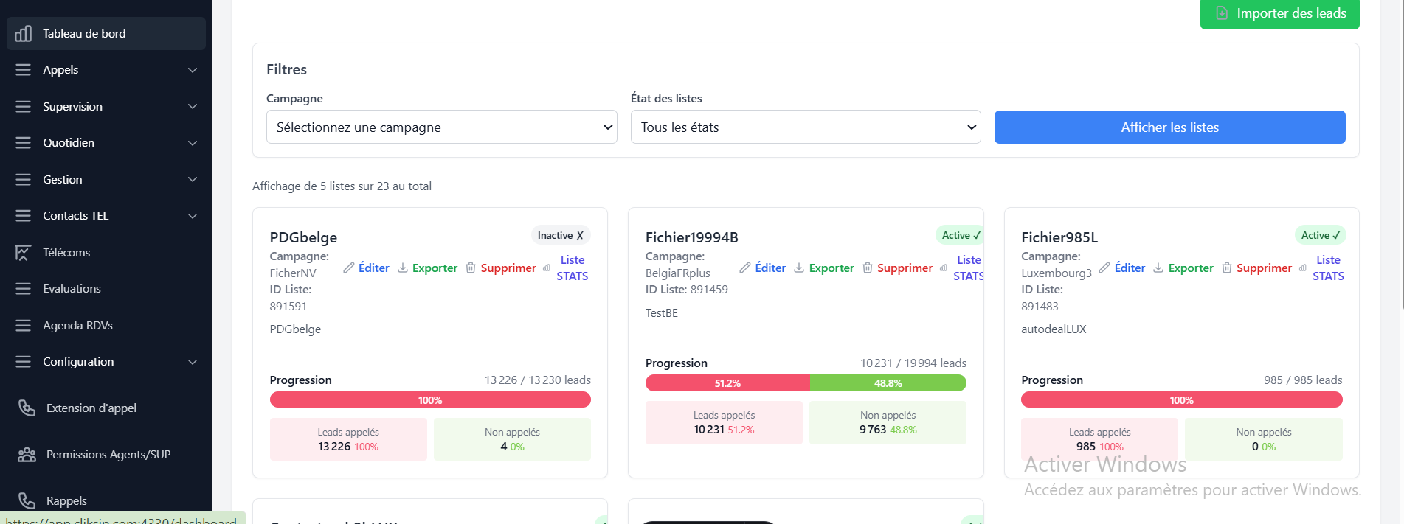Toggle the Active status badge on Fichier19994B
Viewport: 1404px width, 524px height.
click(961, 235)
